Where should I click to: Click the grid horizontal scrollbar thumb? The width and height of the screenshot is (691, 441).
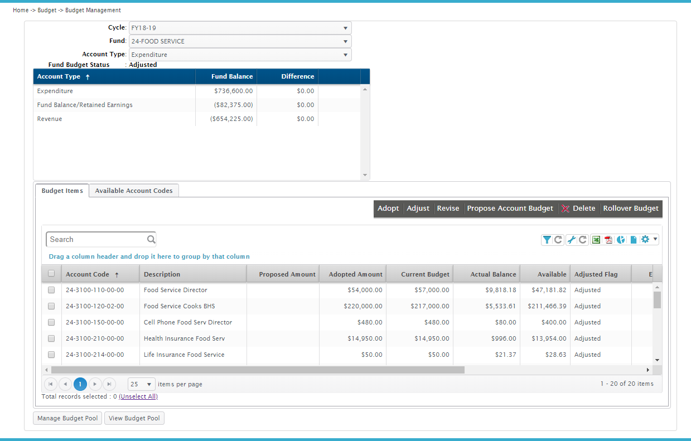(x=258, y=370)
